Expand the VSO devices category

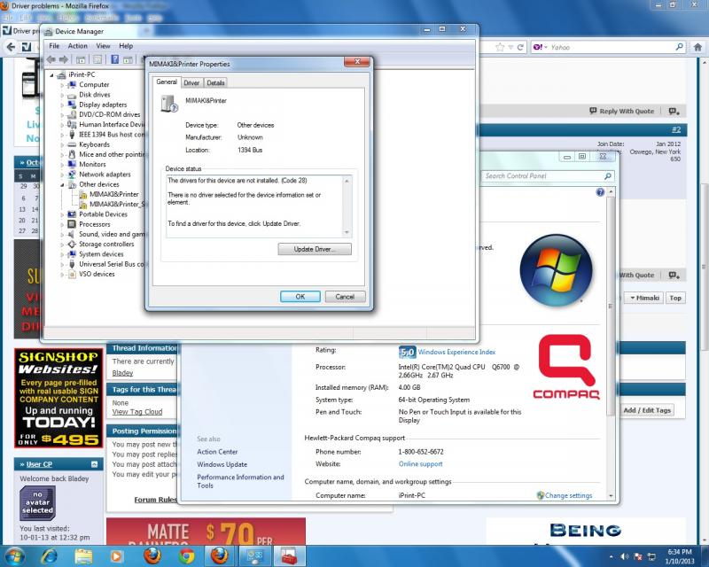62,274
